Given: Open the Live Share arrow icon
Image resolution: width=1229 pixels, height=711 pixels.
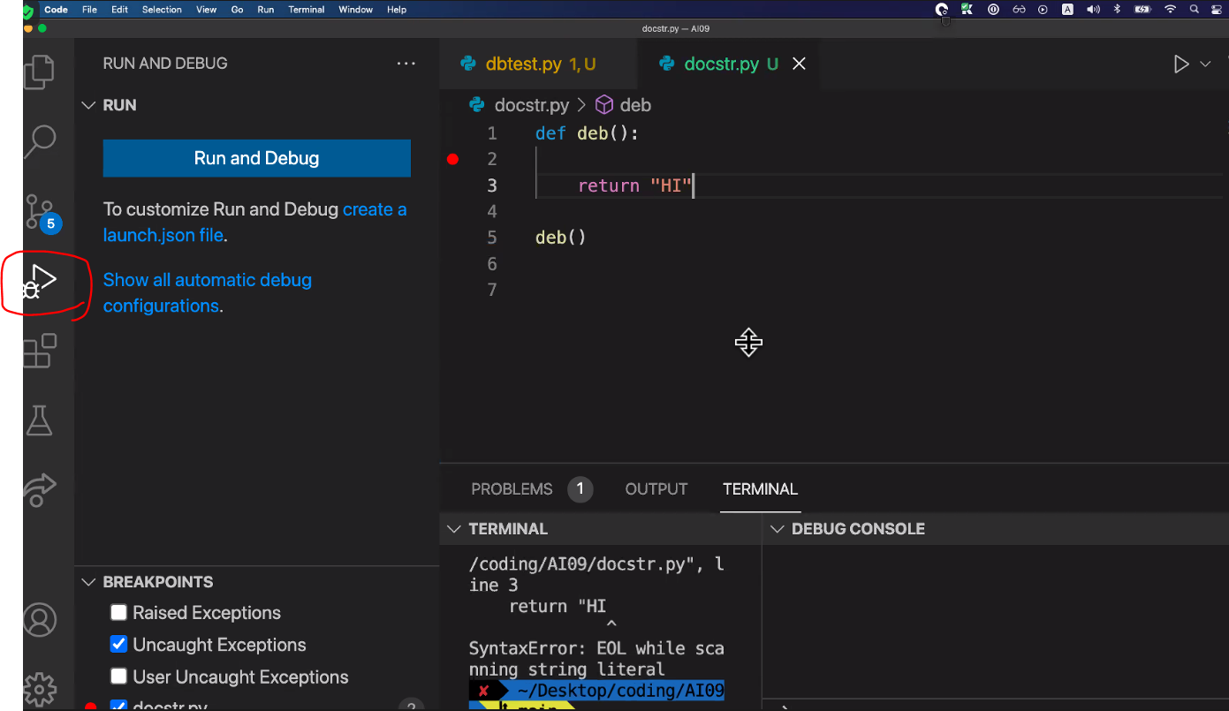Looking at the screenshot, I should coord(40,490).
